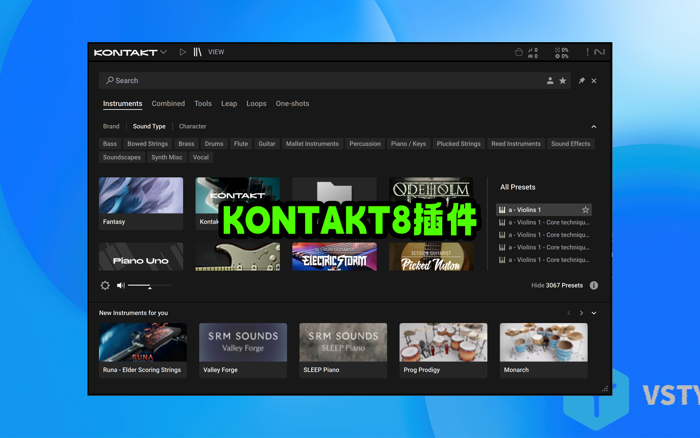This screenshot has height=438, width=700.
Task: Adjust the preview volume slider
Action: [x=149, y=286]
